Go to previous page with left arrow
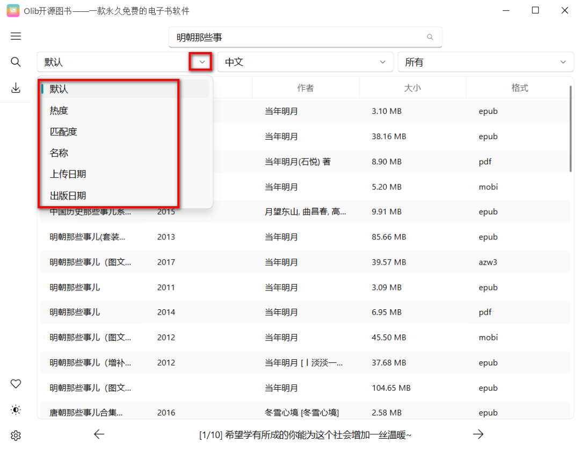Viewport: 580px width, 451px height. [99, 434]
